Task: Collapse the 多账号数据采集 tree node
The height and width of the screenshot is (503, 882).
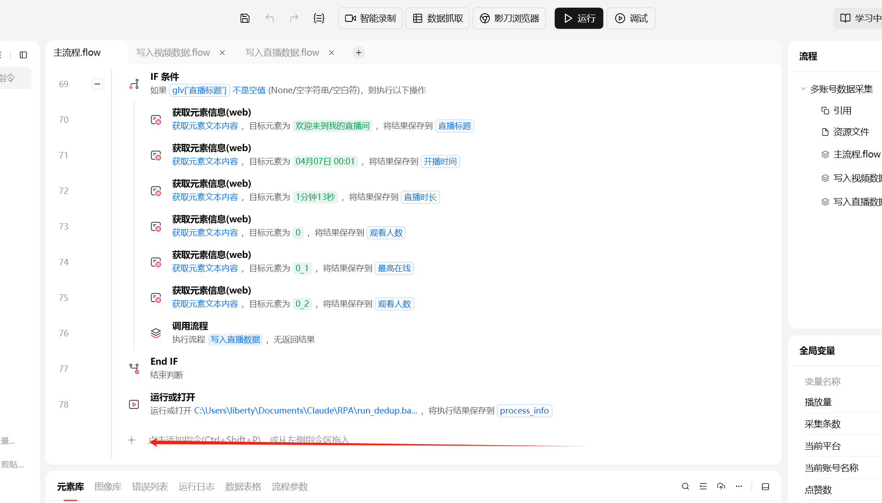Action: [803, 89]
